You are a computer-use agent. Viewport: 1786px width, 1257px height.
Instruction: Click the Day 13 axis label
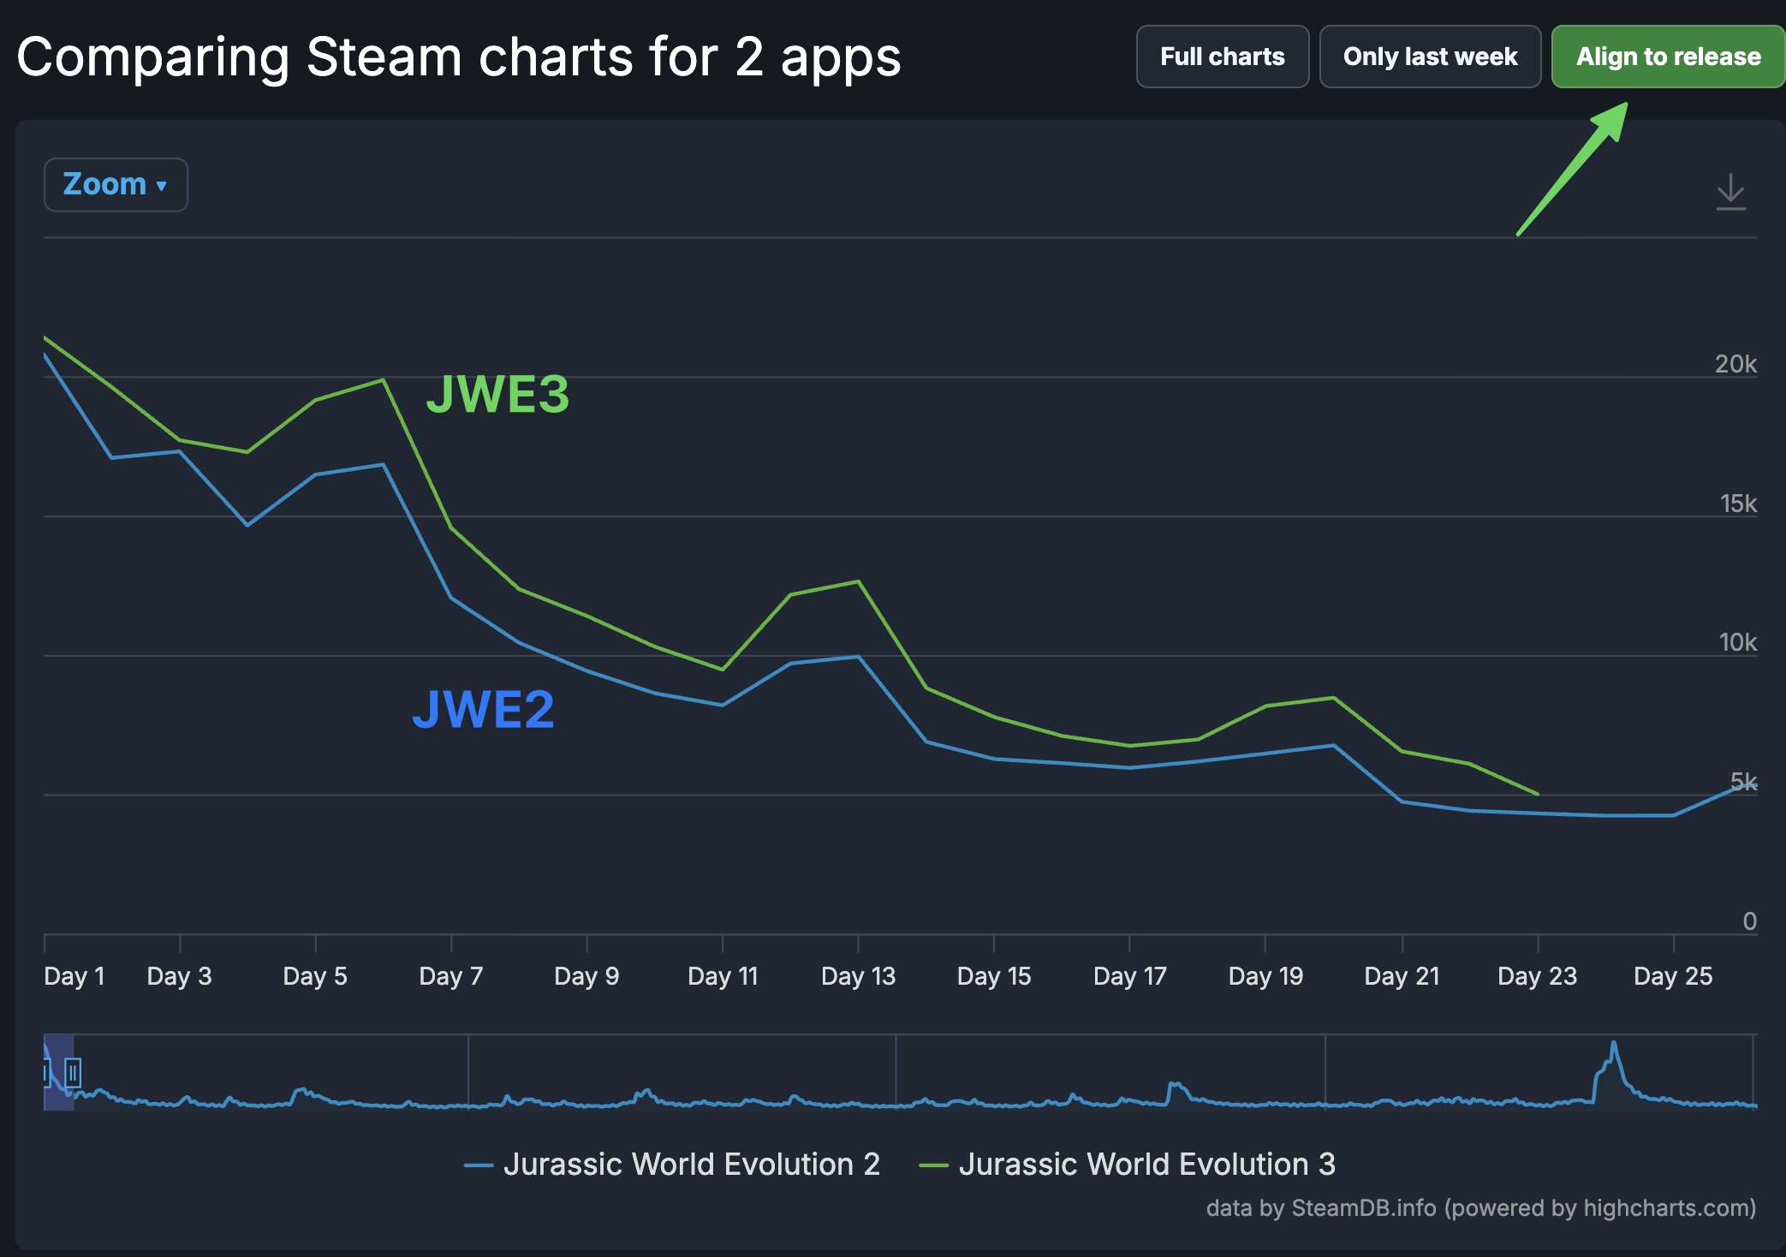pyautogui.click(x=858, y=976)
